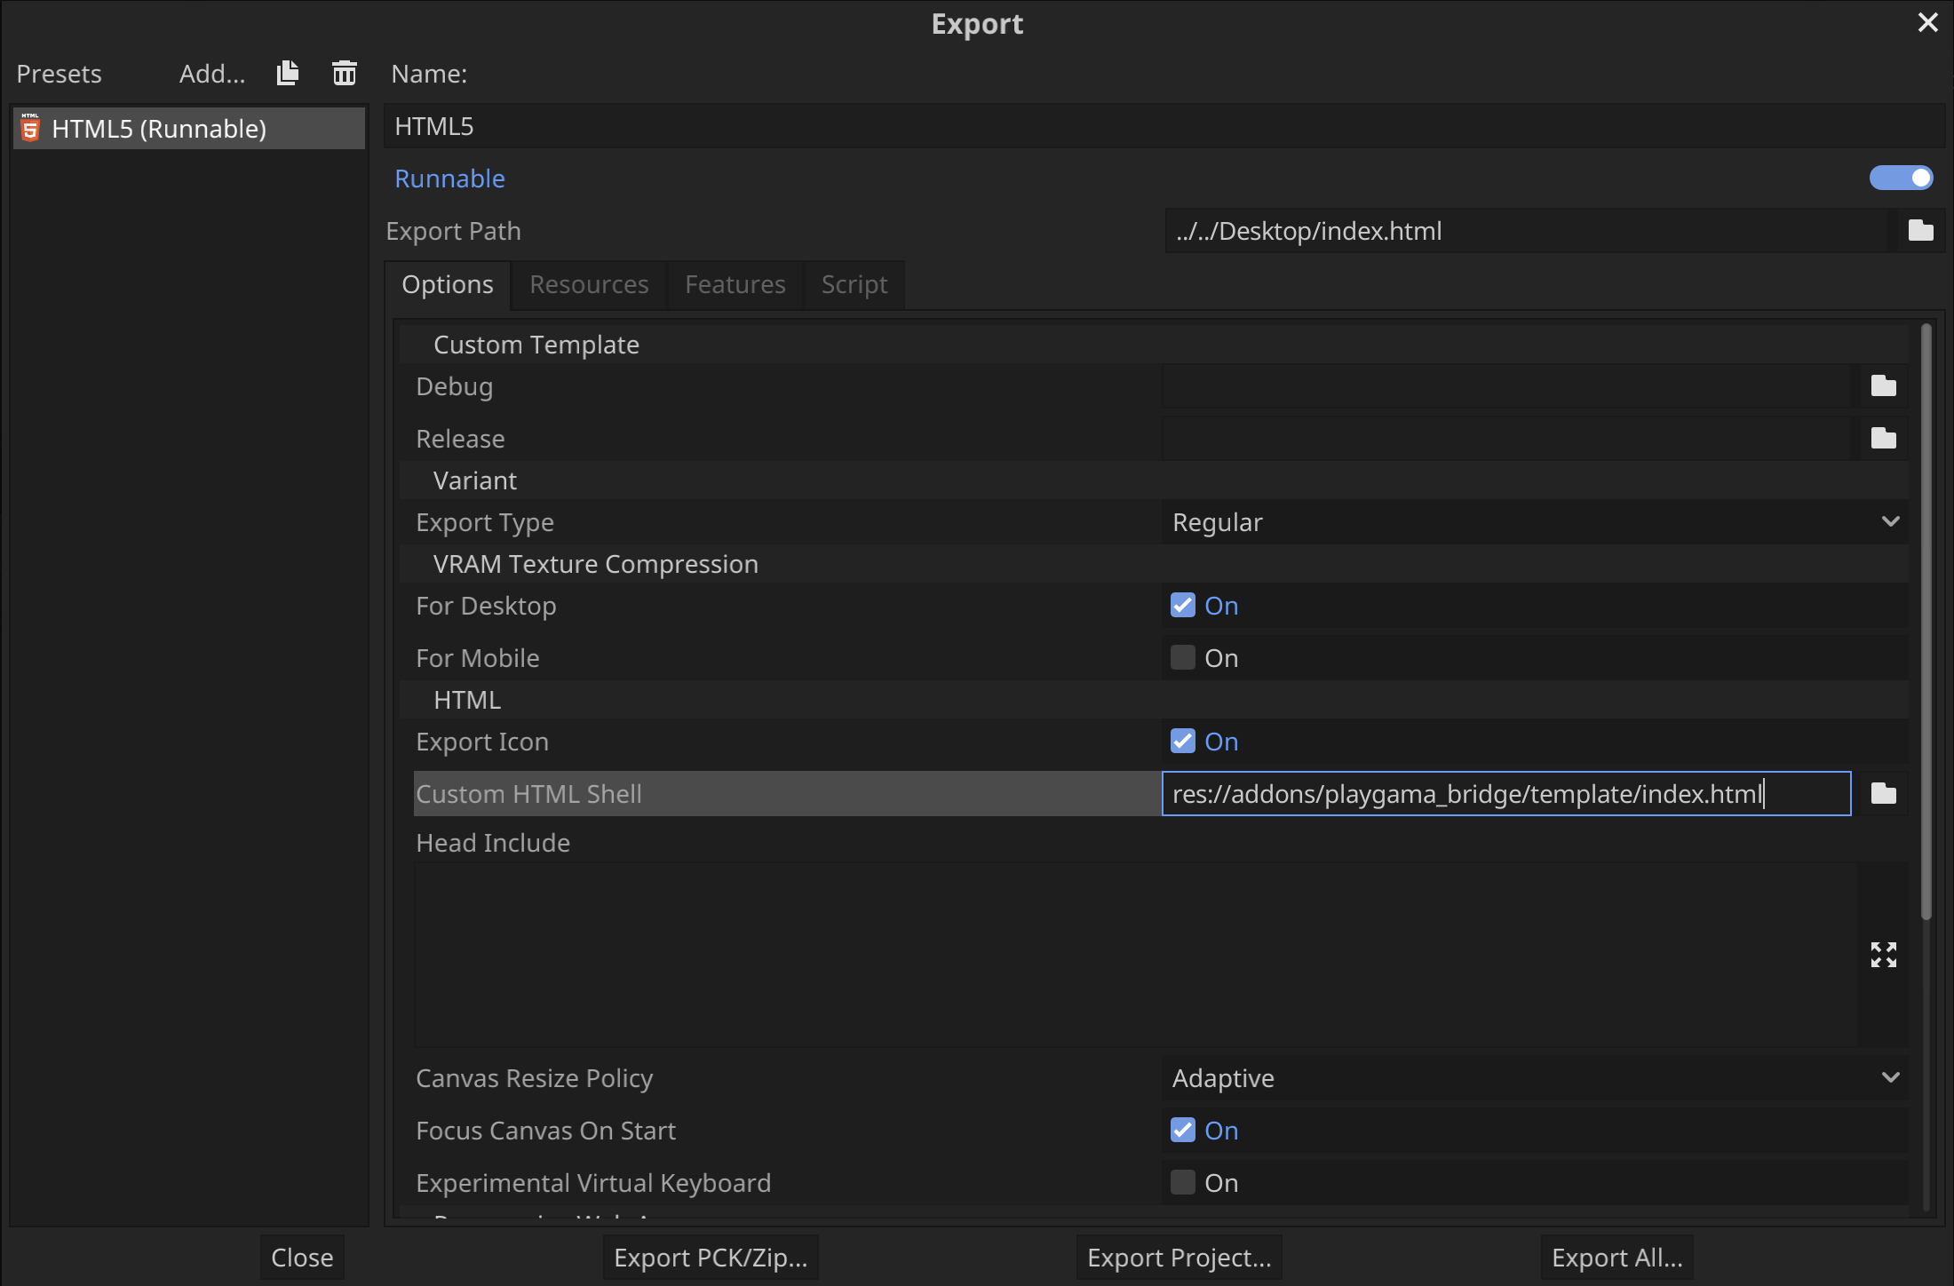This screenshot has height=1286, width=1954.
Task: Duplicate the selected preset with the copy icon
Action: point(288,73)
